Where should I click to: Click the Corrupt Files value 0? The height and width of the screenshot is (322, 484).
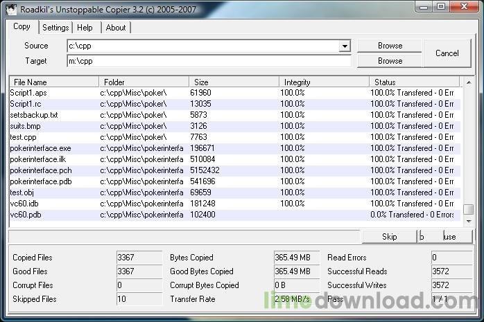(139, 285)
